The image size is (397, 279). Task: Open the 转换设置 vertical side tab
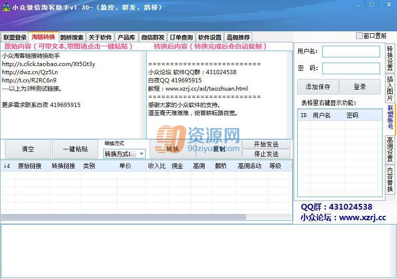(390, 58)
